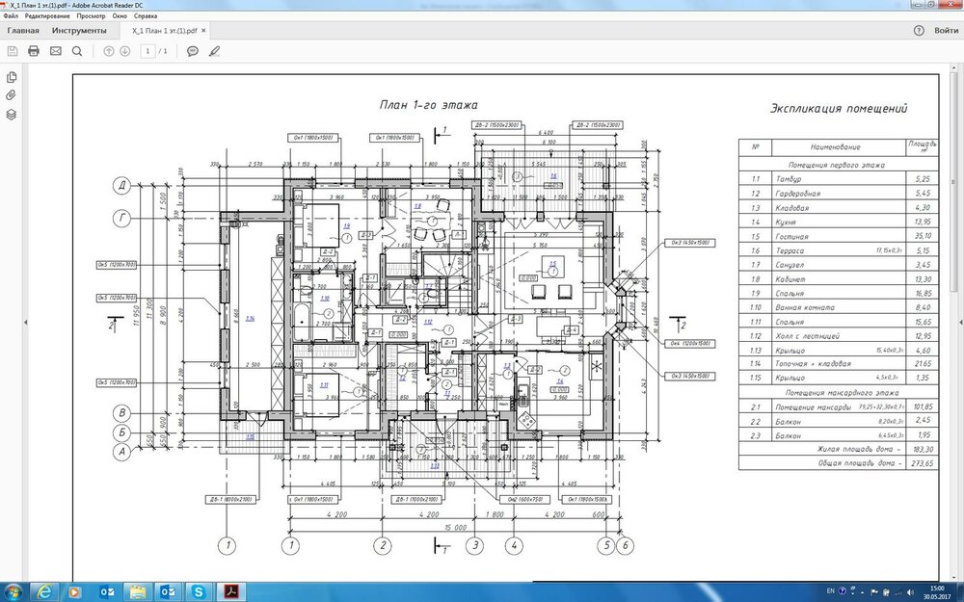
Task: Toggle the layers panel in sidebar
Action: (11, 114)
